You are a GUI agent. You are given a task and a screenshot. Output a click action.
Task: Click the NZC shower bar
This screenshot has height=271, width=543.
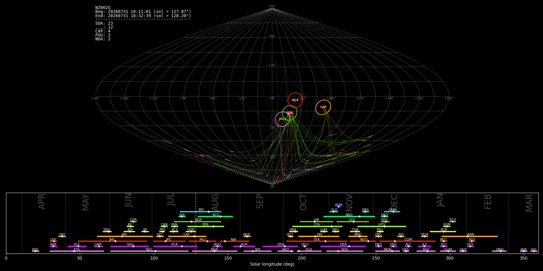pyautogui.click(x=149, y=251)
